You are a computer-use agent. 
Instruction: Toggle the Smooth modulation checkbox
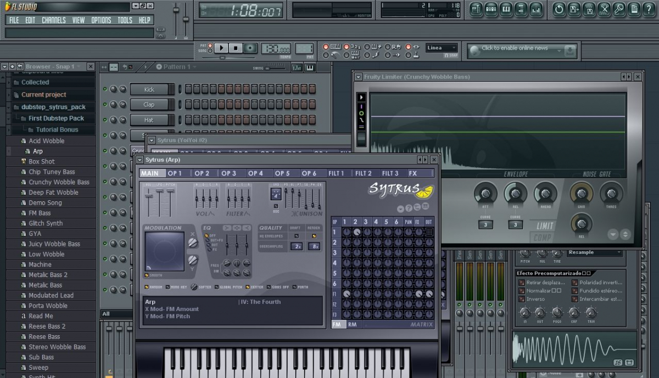point(147,275)
